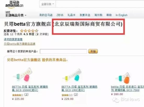
Task: Visit the 贝塔betta官方旗舰店店铺 storefront link
Action: [x=20, y=44]
